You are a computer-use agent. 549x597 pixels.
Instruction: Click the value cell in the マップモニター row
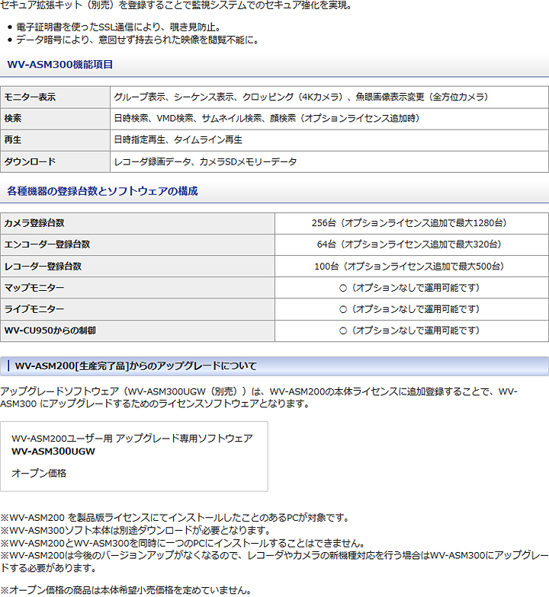point(412,288)
